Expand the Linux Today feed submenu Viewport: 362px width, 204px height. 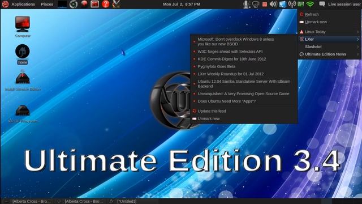coord(330,32)
